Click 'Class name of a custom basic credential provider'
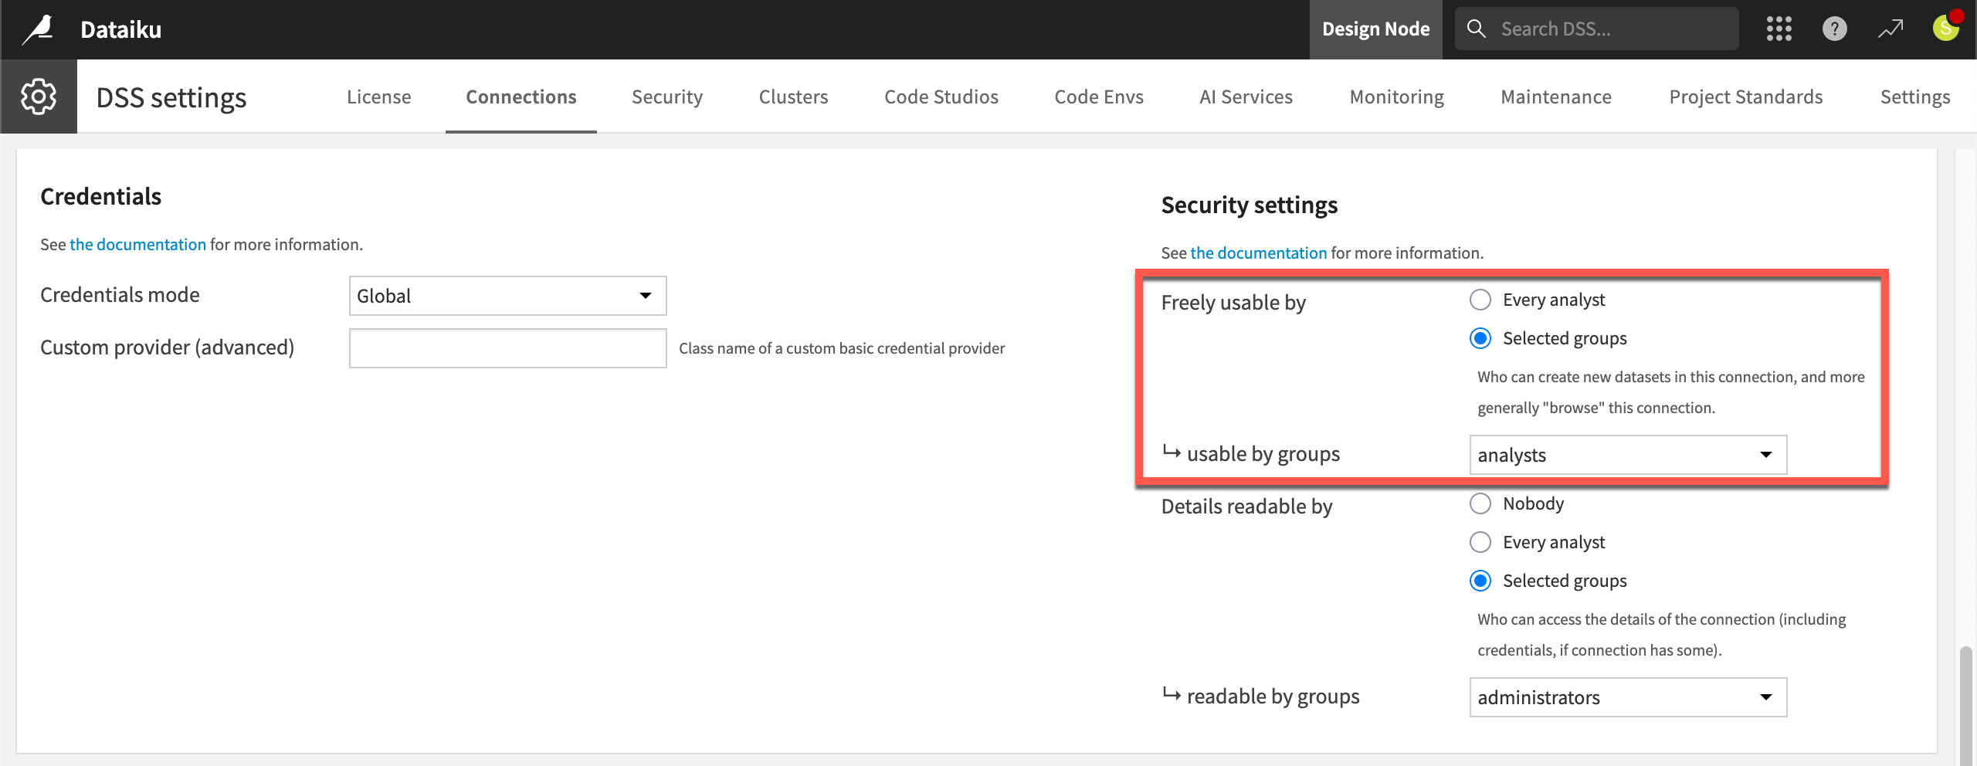This screenshot has height=766, width=1977. point(842,348)
